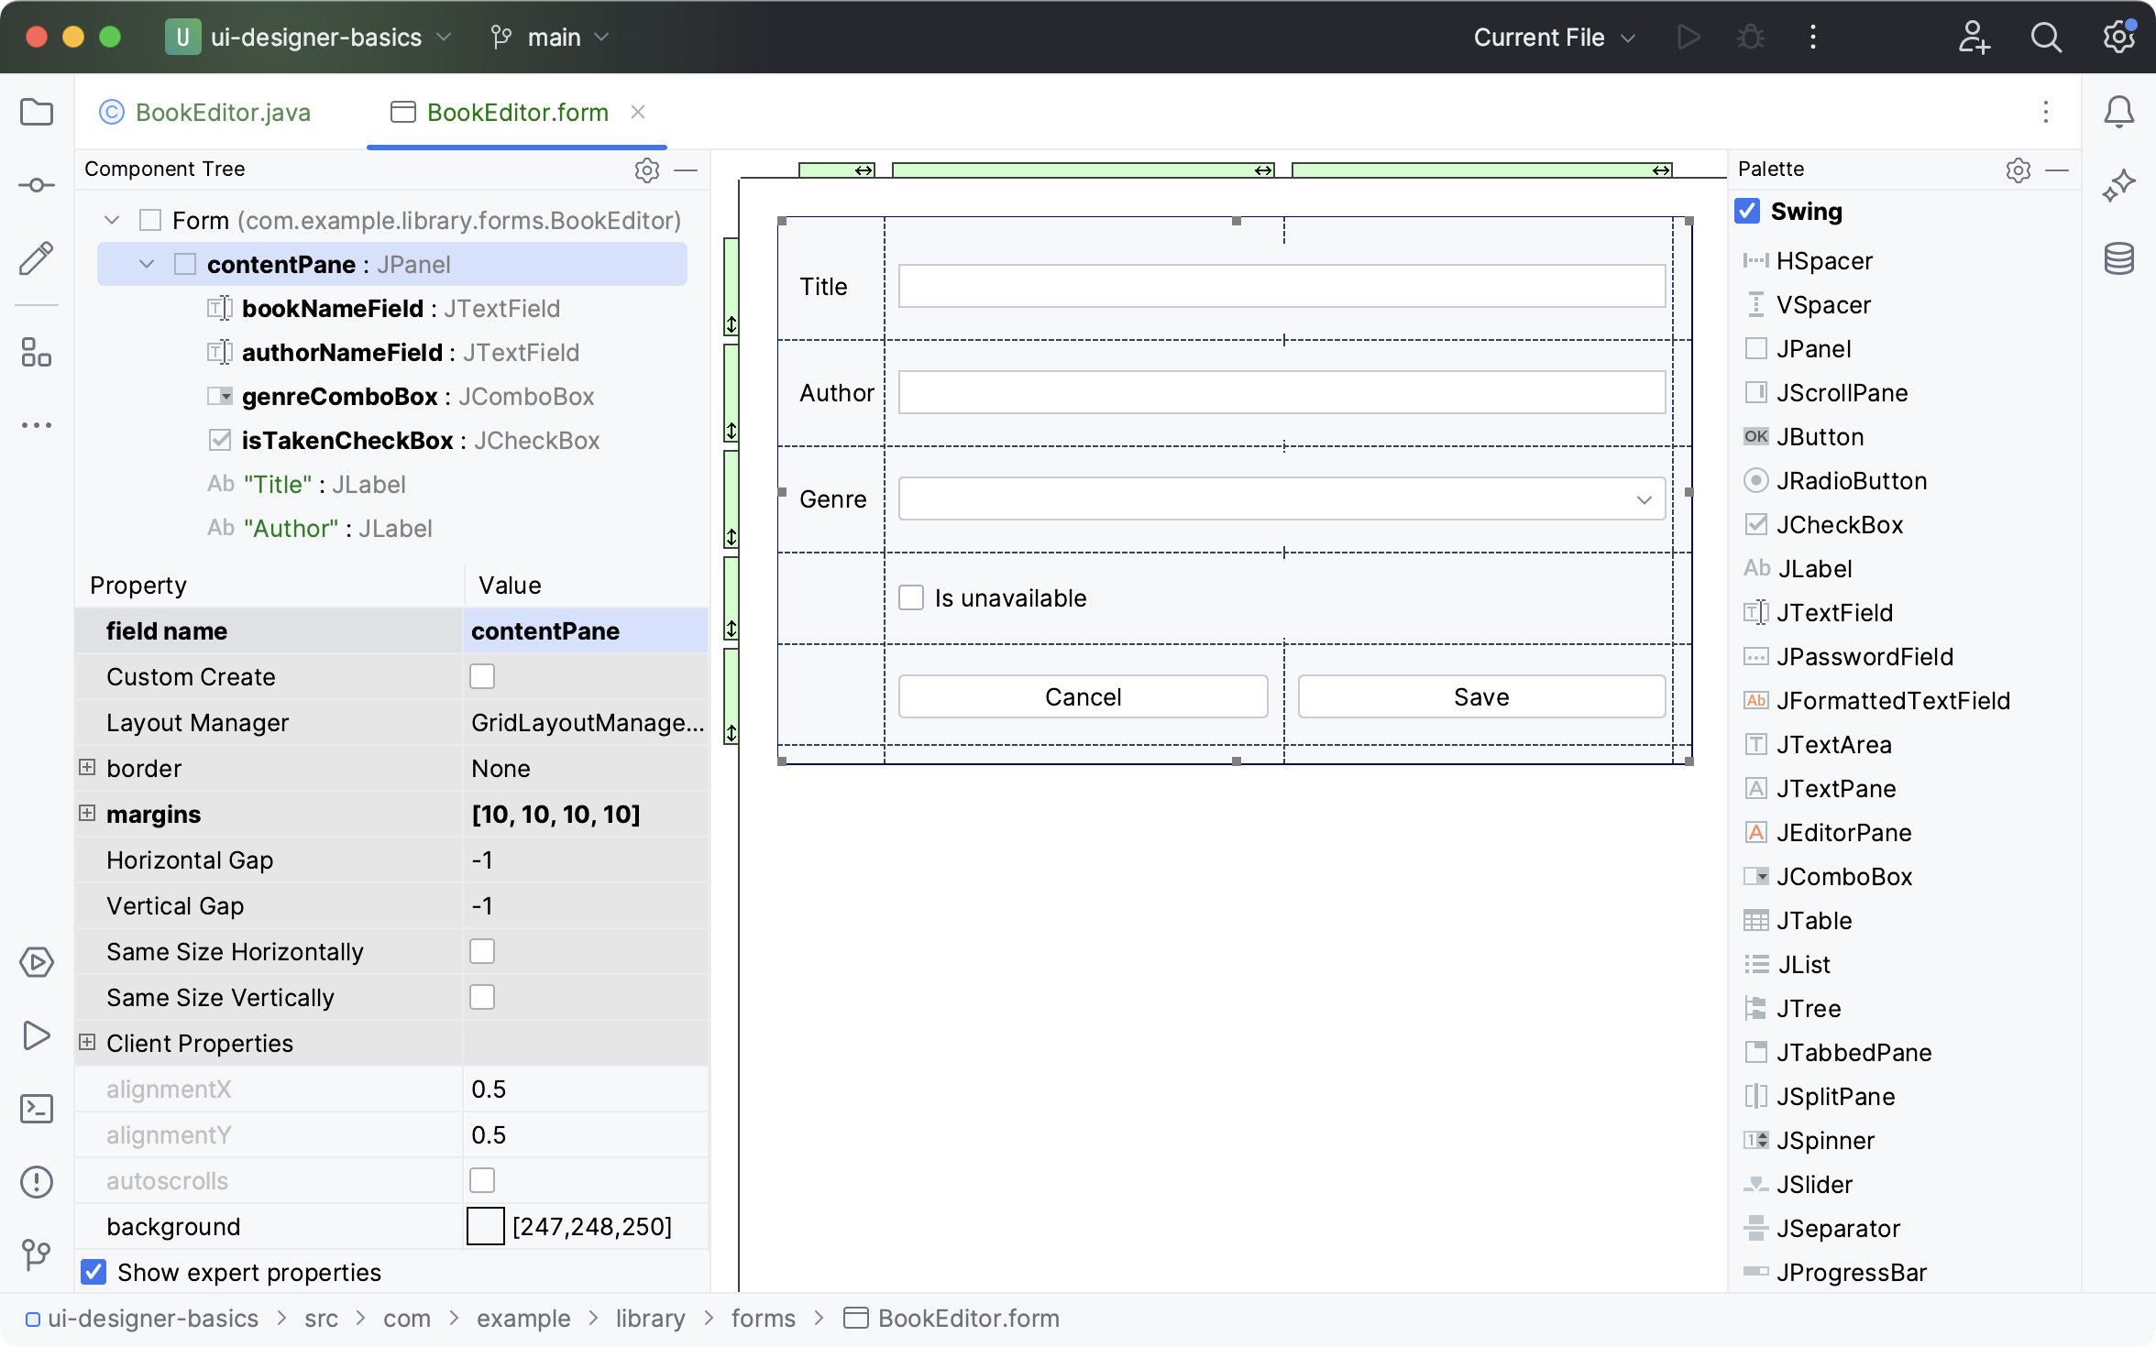Enable Same Size Horizontally checkbox
This screenshot has height=1347, width=2156.
coord(483,951)
